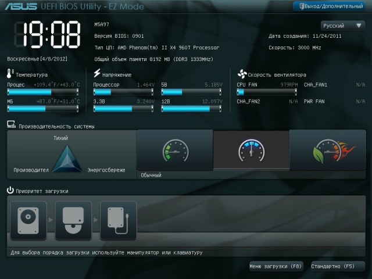Click the Энергосбереже label
The width and height of the screenshot is (372, 279).
tap(106, 170)
